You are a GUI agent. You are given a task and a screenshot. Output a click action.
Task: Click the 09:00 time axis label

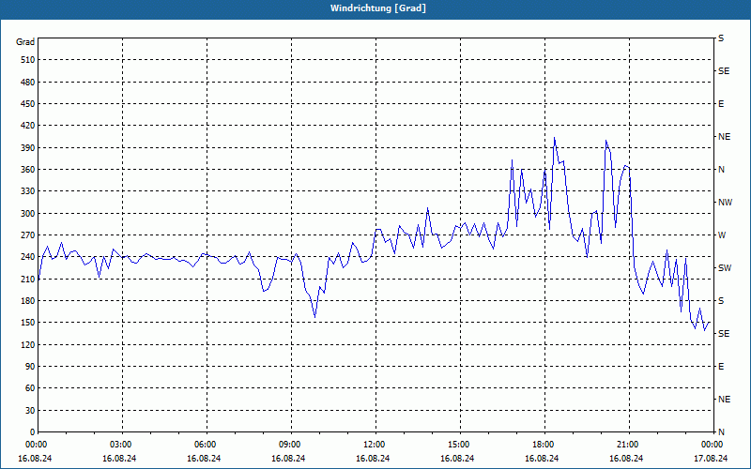pyautogui.click(x=289, y=445)
